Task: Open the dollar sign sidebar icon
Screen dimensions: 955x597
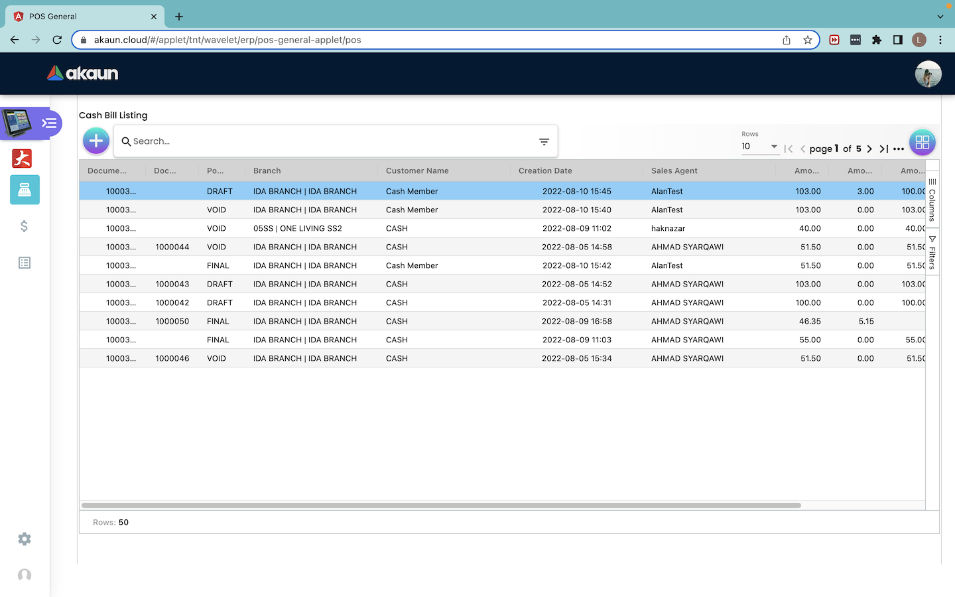Action: tap(25, 227)
